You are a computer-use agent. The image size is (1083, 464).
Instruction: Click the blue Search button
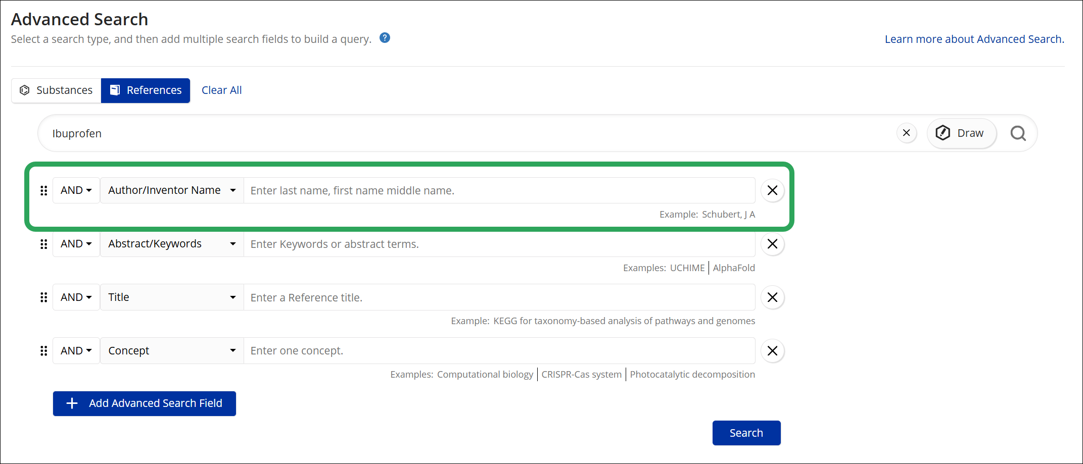[x=746, y=433]
